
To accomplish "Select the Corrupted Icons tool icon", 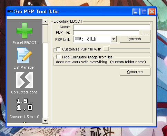I will [x=24, y=80].
